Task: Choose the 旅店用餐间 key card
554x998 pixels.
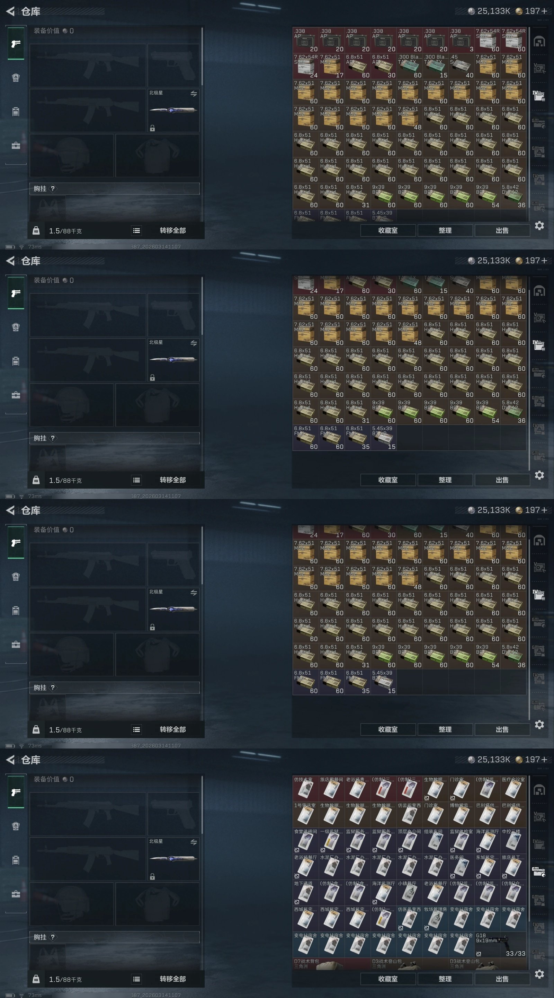Action: pos(331,789)
